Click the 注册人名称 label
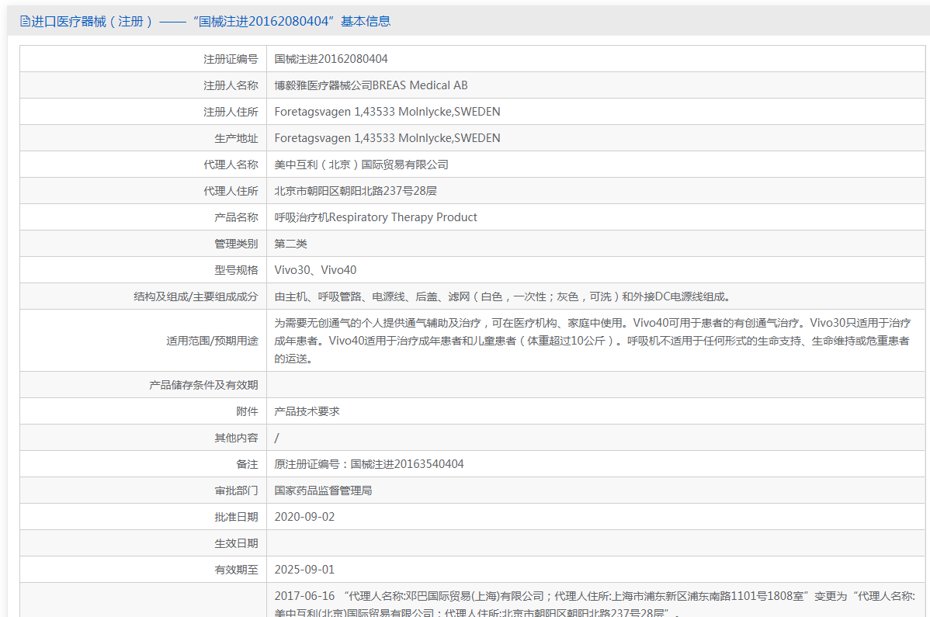Image resolution: width=930 pixels, height=617 pixels. tap(231, 85)
